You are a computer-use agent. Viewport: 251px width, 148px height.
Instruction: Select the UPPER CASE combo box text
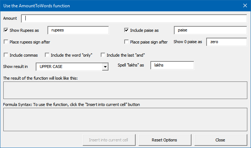51,67
